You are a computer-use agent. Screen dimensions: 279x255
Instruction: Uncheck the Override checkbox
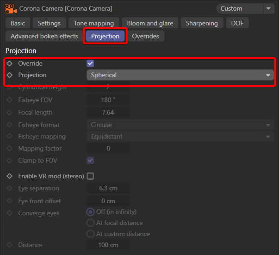(x=90, y=63)
